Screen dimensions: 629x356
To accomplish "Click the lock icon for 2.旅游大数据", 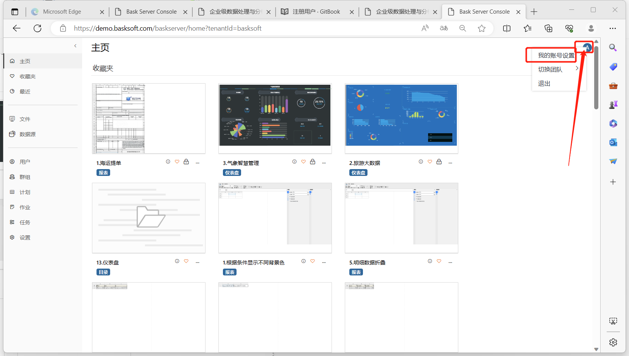I will click(x=439, y=162).
